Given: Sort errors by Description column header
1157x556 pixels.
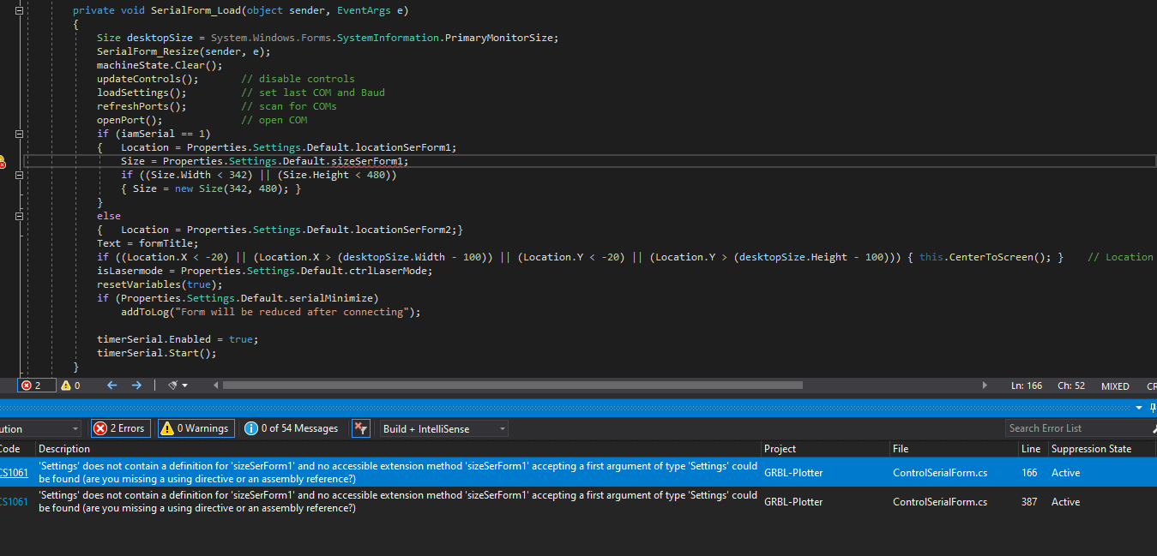Looking at the screenshot, I should tap(64, 449).
